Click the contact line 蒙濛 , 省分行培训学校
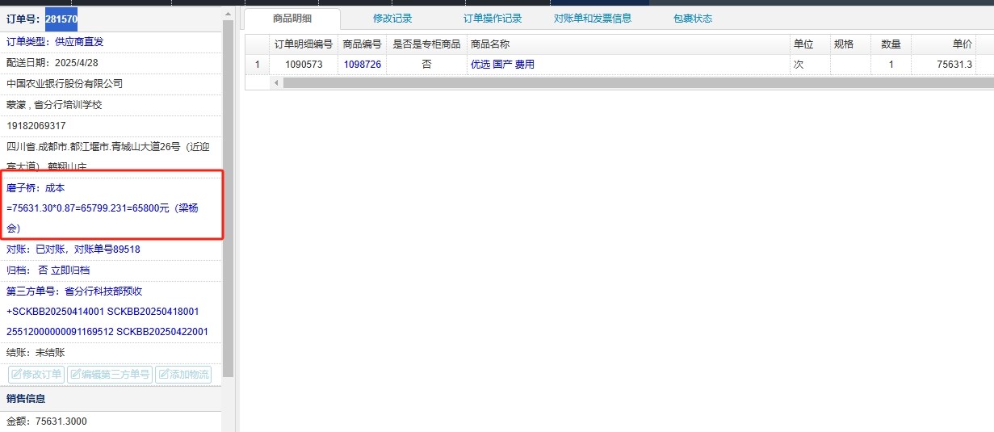Screen dimensions: 994x432 click(x=54, y=105)
